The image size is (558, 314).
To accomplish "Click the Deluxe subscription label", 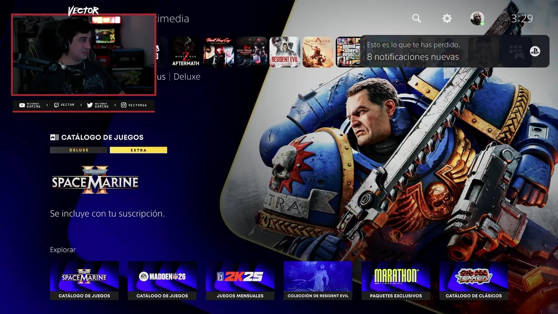I will pyautogui.click(x=187, y=76).
